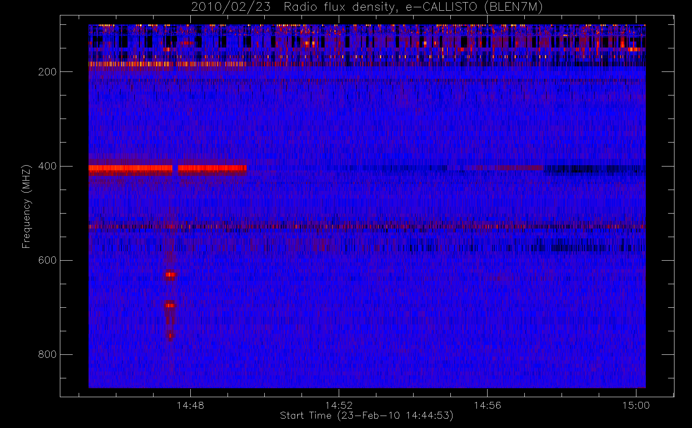The height and width of the screenshot is (428, 692).
Task: Click the 'Start Time (23-Feb-10 14:44:53)' axis label
Action: 367,416
